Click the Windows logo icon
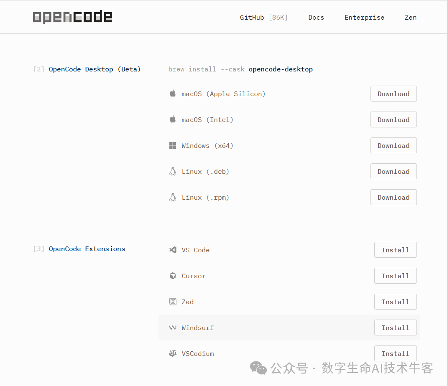 [173, 145]
